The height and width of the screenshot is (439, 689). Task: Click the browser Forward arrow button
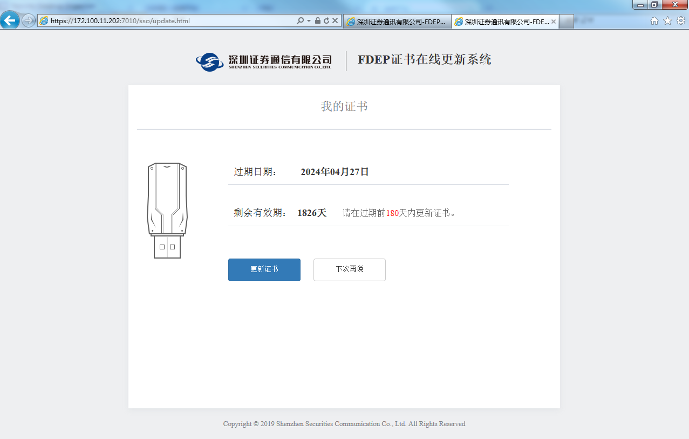coord(28,20)
